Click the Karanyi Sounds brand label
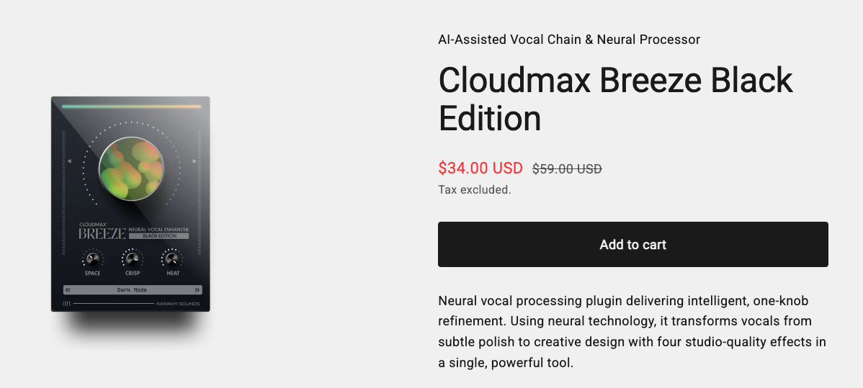This screenshot has height=388, width=863. coord(178,304)
